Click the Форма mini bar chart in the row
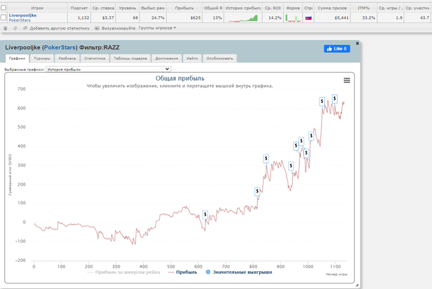Image resolution: width=432 pixels, height=289 pixels. click(293, 18)
